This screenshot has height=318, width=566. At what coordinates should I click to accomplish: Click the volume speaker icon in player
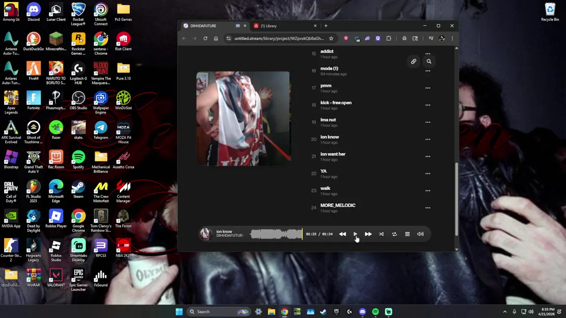click(421, 234)
